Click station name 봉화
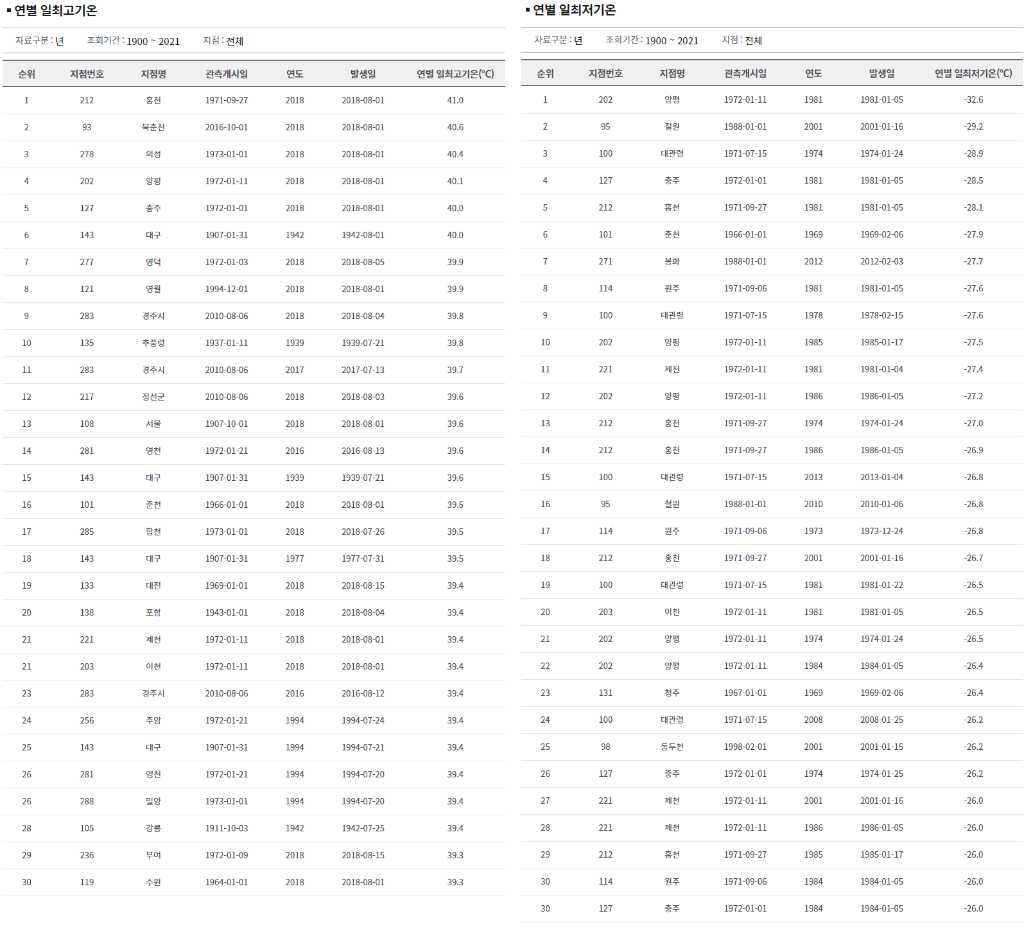1024x927 pixels. [672, 261]
